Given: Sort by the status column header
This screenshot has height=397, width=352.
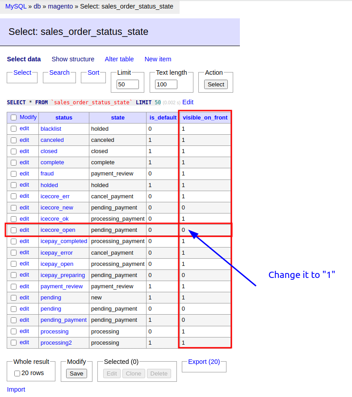Looking at the screenshot, I should (64, 117).
